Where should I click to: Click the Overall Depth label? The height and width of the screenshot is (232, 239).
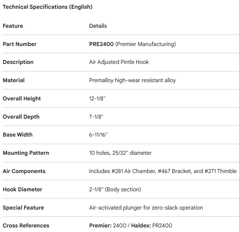[21, 117]
